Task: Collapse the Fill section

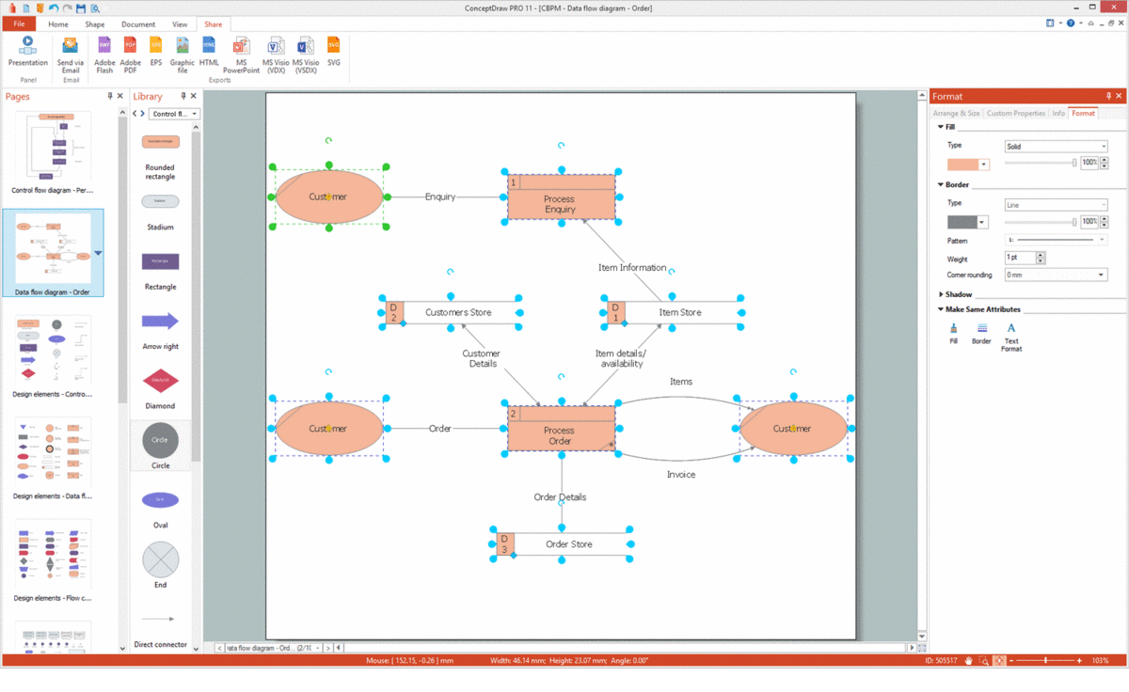Action: (x=941, y=126)
